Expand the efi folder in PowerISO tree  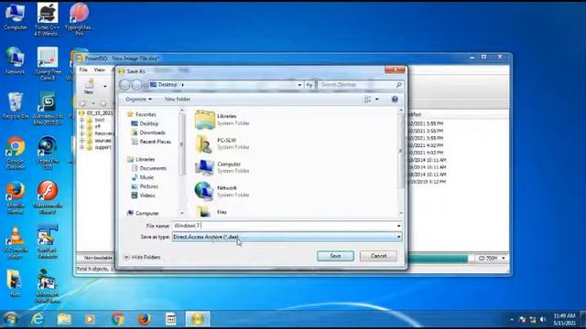[81, 127]
